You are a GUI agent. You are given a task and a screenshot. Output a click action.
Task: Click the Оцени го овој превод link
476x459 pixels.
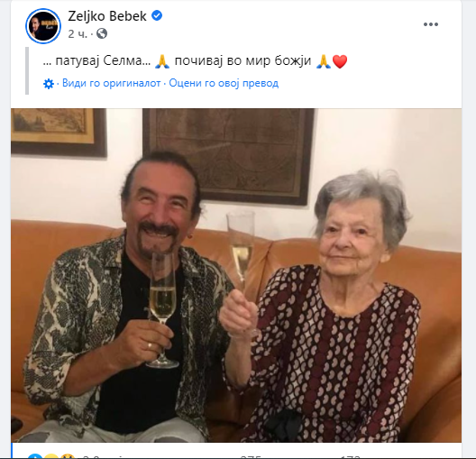pyautogui.click(x=224, y=83)
